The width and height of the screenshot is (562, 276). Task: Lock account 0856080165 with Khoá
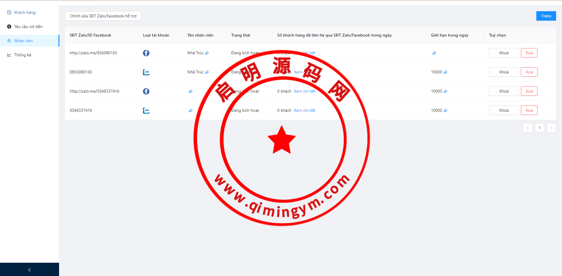[504, 72]
